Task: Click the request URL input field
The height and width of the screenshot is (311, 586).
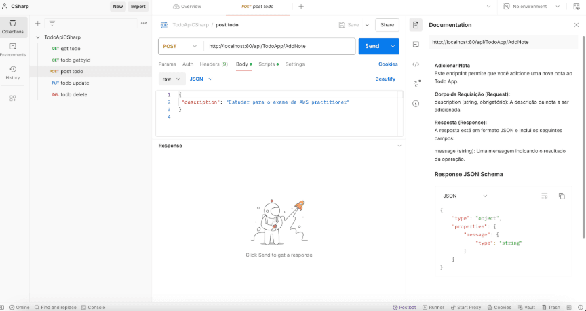Action: coord(279,46)
